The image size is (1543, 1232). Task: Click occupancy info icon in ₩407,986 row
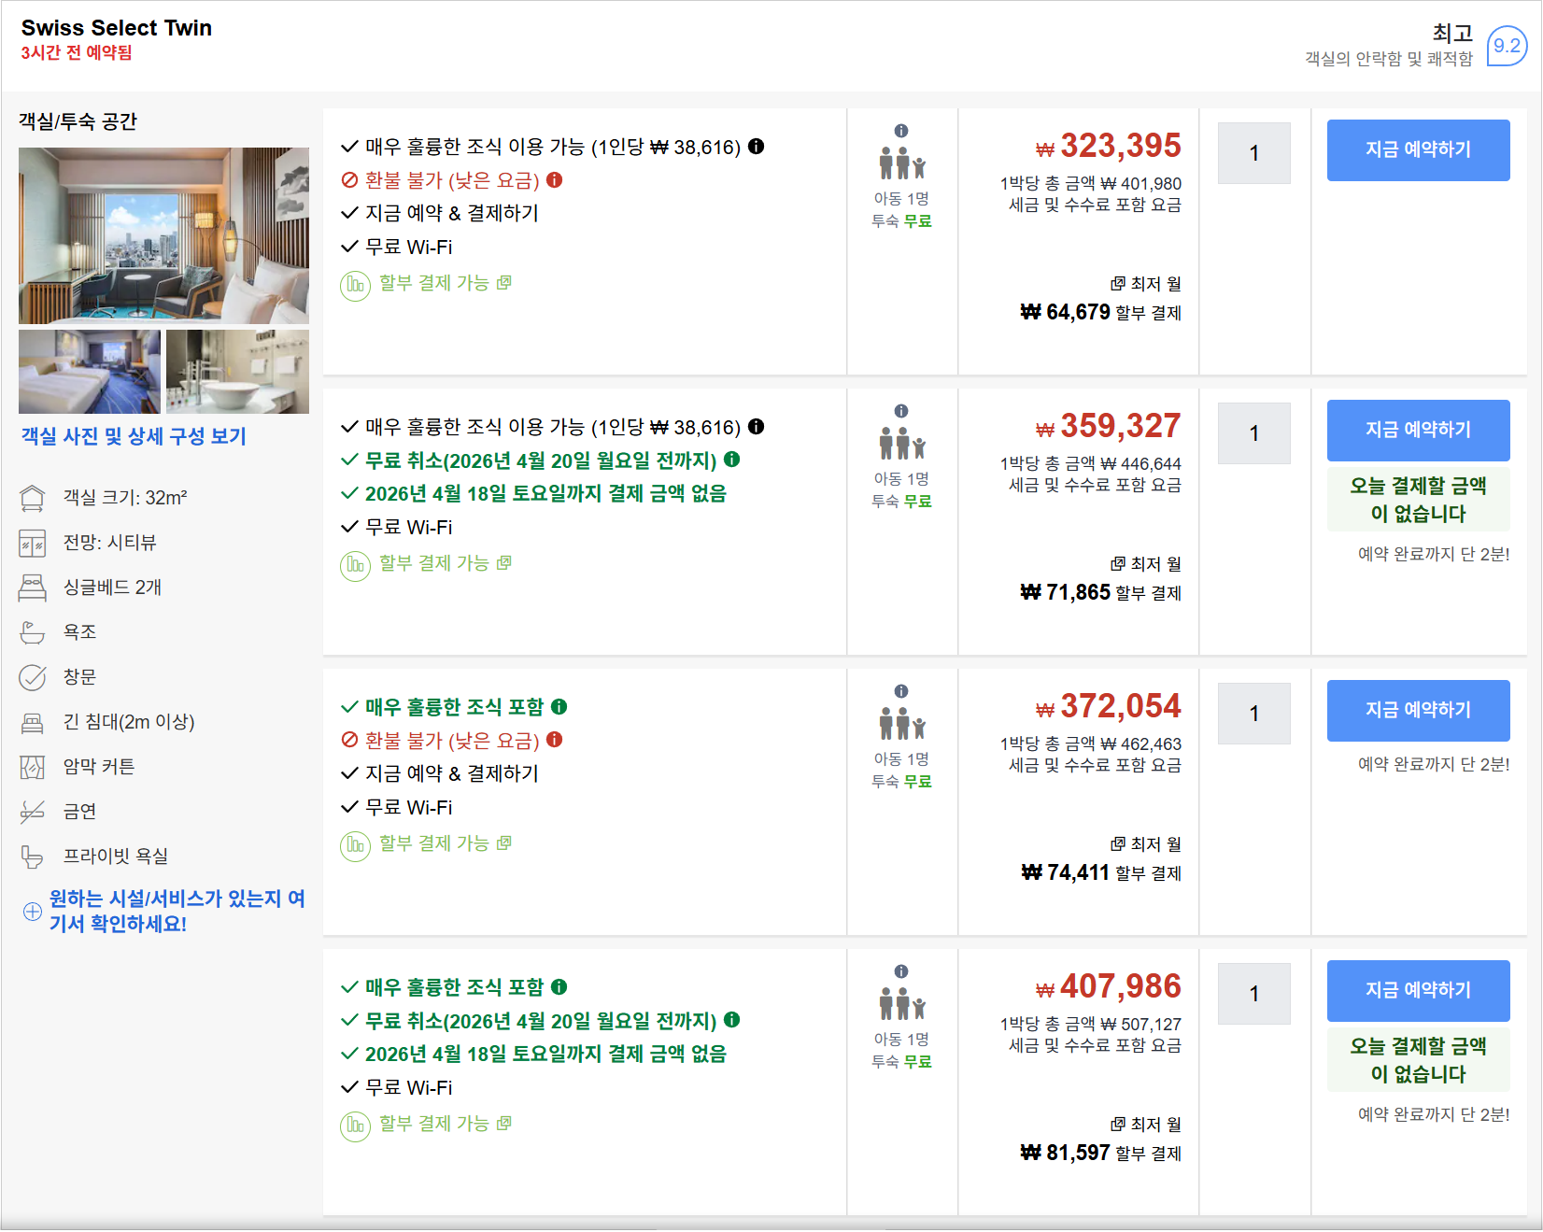tap(901, 971)
